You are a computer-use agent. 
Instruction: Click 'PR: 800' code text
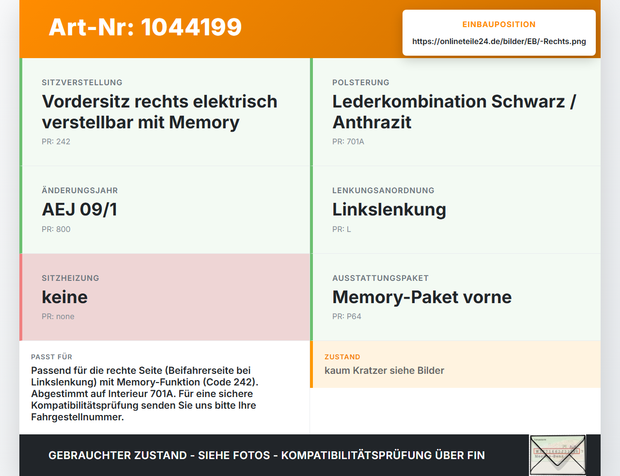[56, 230]
